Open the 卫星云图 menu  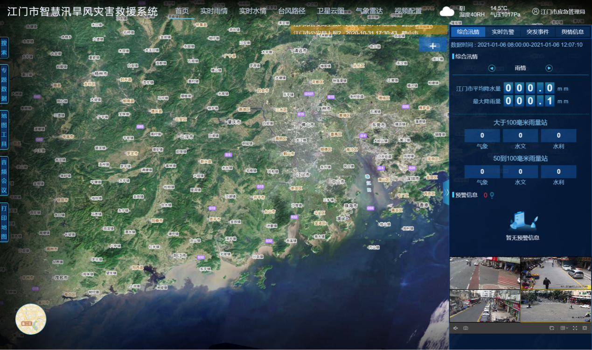tap(331, 11)
